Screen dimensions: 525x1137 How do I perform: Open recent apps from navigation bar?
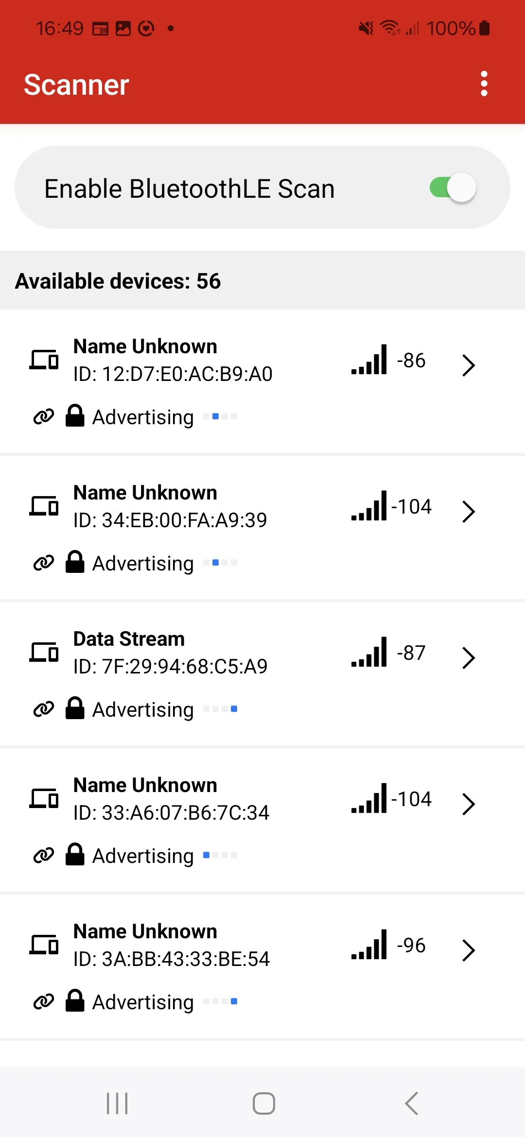[117, 1103]
